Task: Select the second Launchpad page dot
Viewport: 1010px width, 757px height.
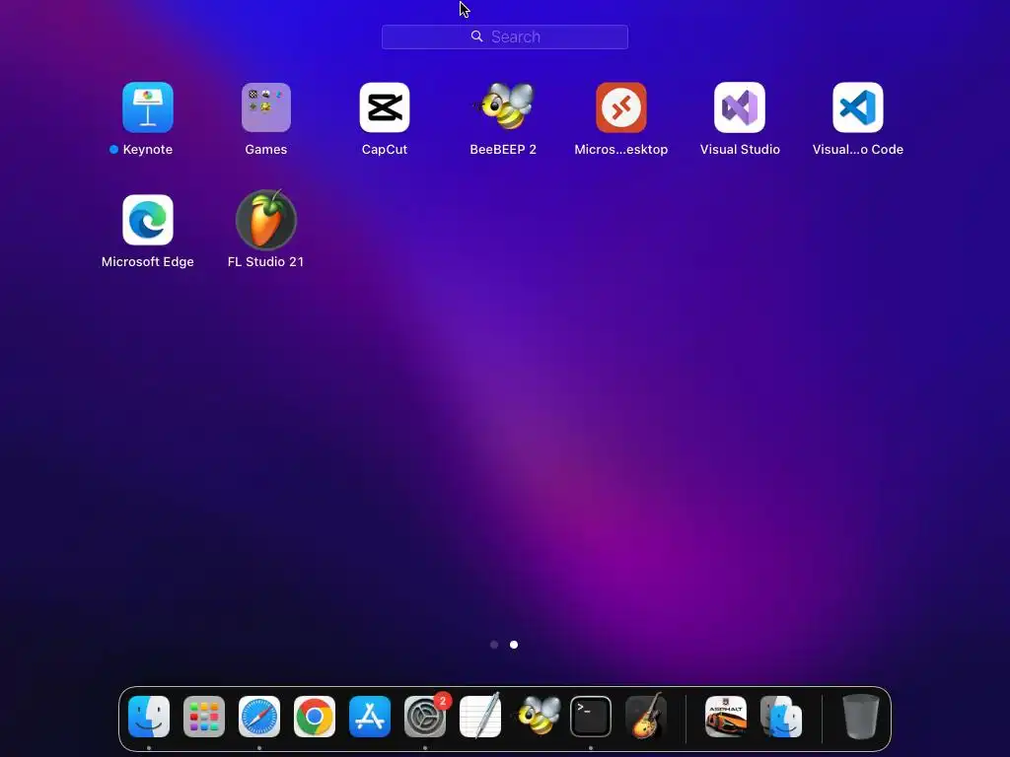Action: pos(513,645)
